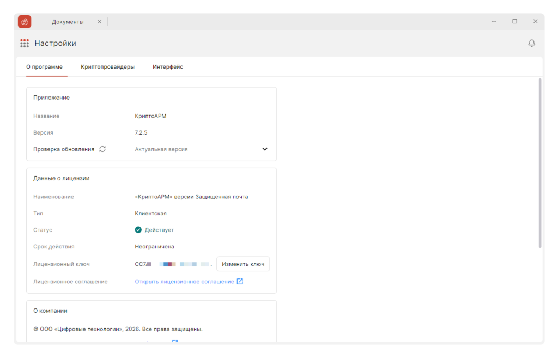Switch to Интерфейс tab
Viewport: 558px width, 358px height.
click(x=168, y=67)
